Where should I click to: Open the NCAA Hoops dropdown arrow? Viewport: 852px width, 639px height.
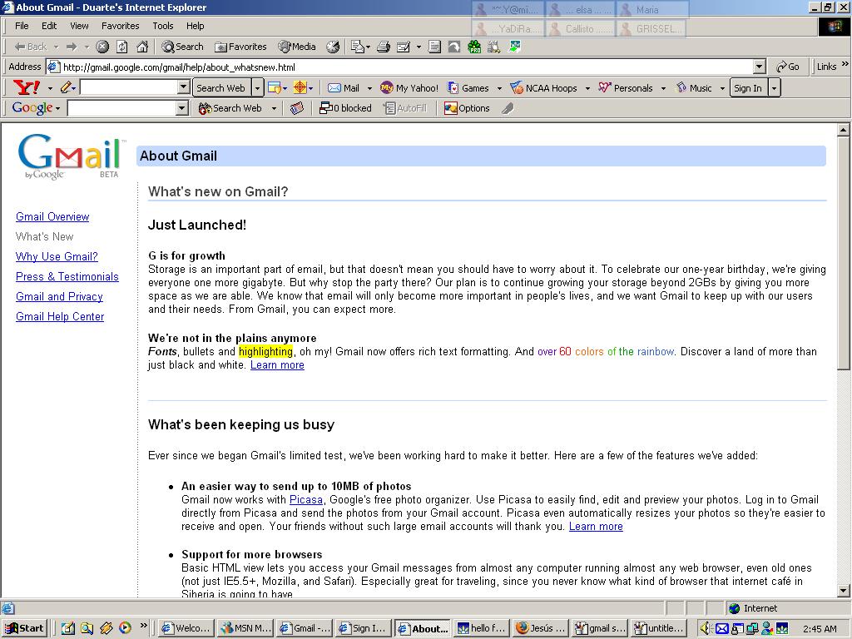point(587,88)
